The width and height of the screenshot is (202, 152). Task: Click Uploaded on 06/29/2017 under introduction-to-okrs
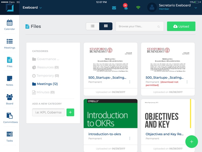click(x=110, y=148)
